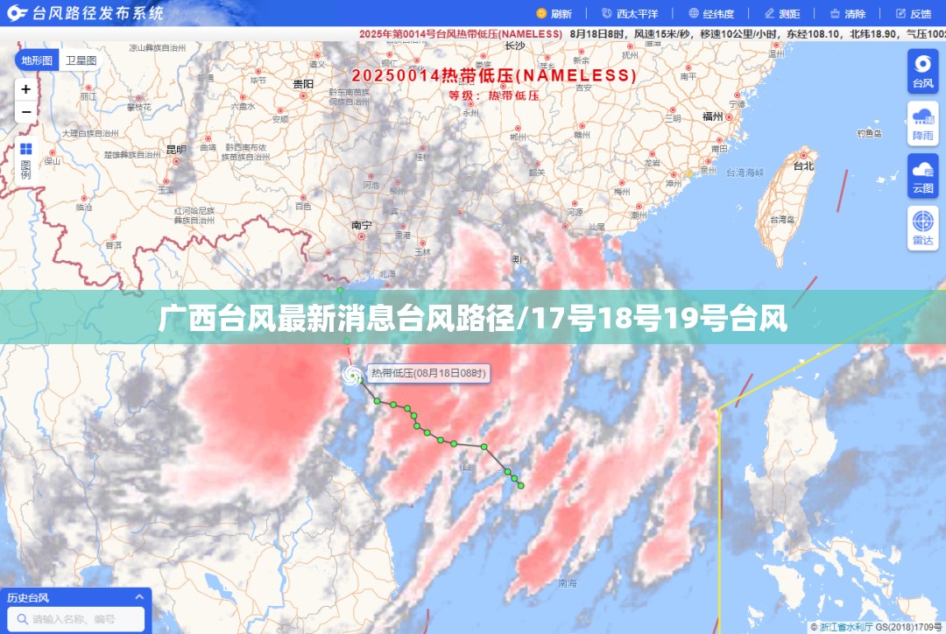Click the typhoon spiral marker on map
The width and height of the screenshot is (946, 634).
click(x=352, y=375)
